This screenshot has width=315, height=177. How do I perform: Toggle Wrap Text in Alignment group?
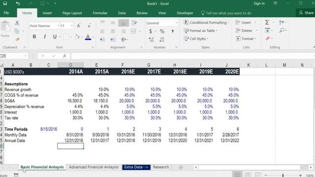tap(134, 23)
